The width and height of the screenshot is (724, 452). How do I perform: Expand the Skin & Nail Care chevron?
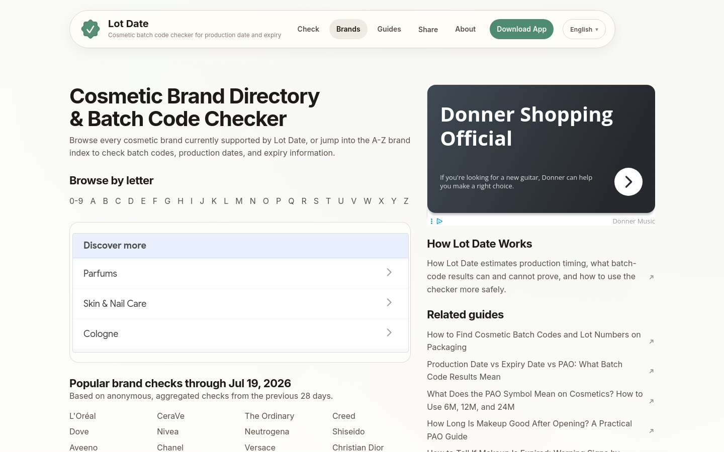pos(389,302)
